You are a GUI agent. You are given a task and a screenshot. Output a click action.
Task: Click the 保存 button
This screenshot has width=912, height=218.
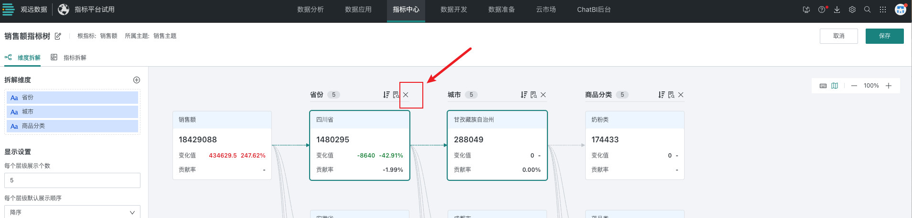pos(884,36)
